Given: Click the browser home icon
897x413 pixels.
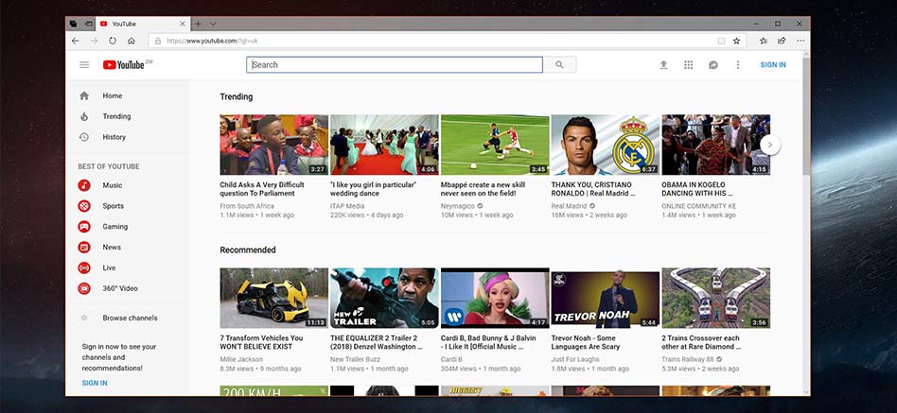Looking at the screenshot, I should point(131,42).
